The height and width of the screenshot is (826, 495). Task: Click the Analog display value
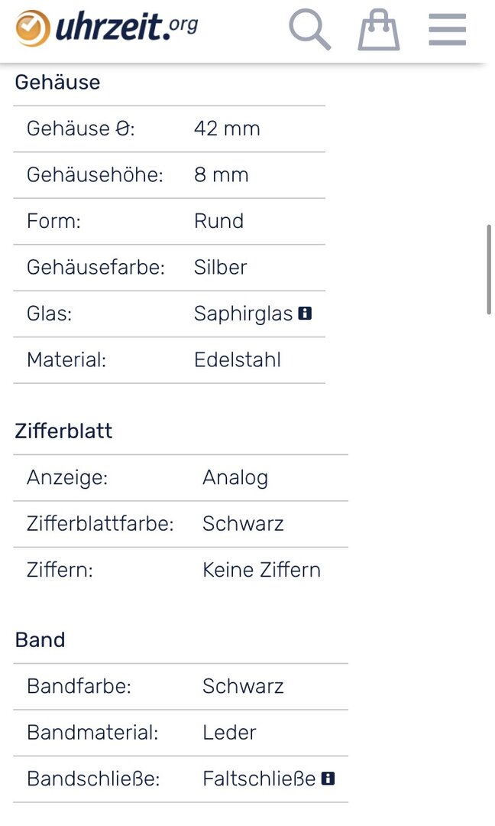click(235, 478)
